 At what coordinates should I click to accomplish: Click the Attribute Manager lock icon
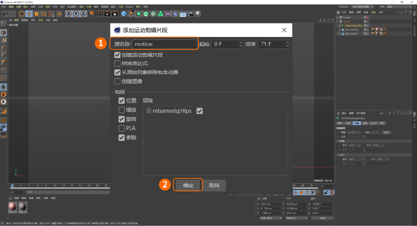pos(402,113)
